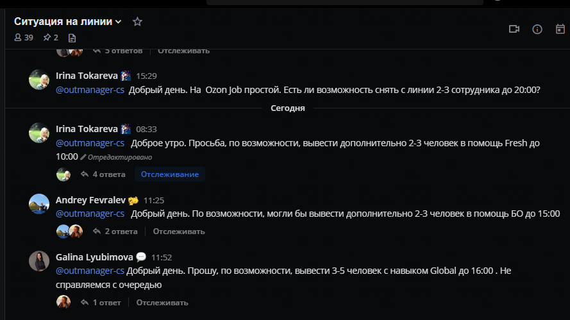
Task: Star the channel Ситуация на линии as favorite
Action: pyautogui.click(x=137, y=21)
